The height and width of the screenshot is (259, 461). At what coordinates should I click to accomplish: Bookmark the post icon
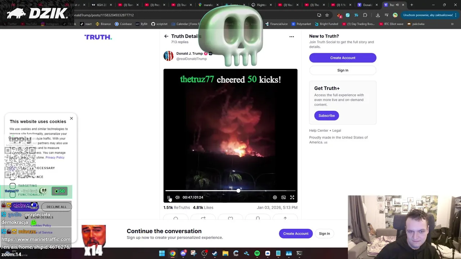click(x=258, y=218)
